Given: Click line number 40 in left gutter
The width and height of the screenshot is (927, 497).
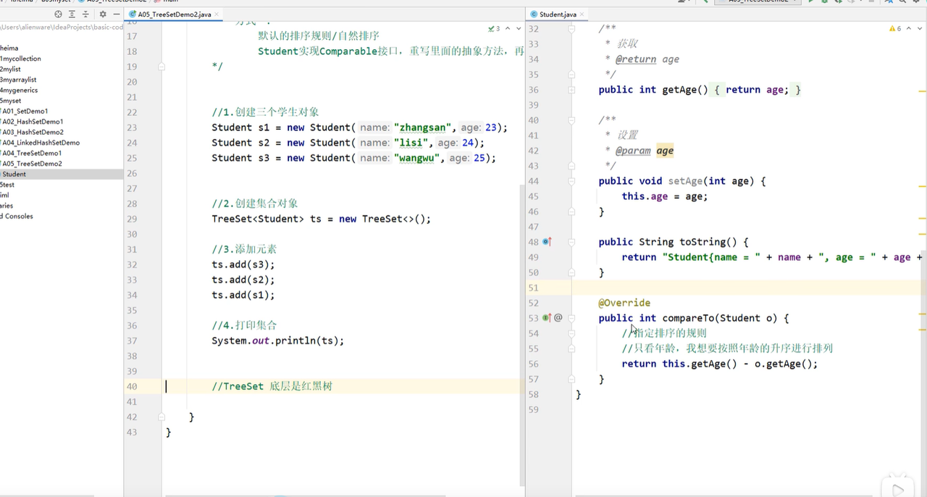Looking at the screenshot, I should (132, 386).
